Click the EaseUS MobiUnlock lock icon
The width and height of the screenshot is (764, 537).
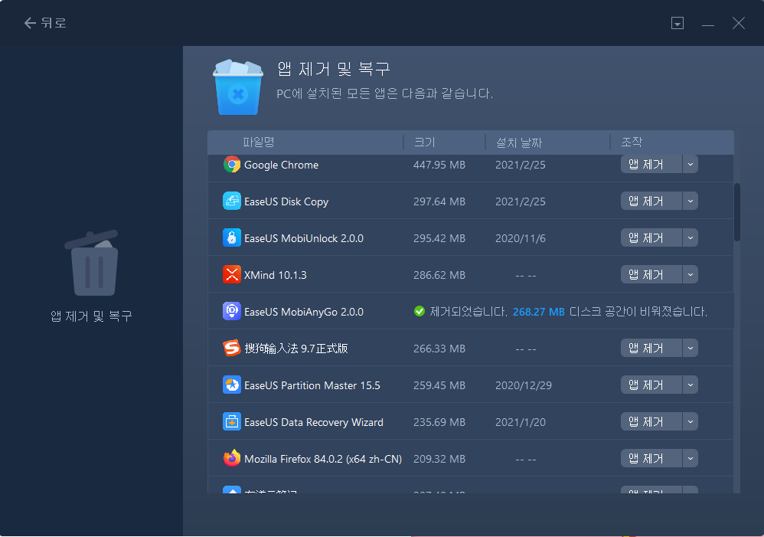[x=232, y=237]
